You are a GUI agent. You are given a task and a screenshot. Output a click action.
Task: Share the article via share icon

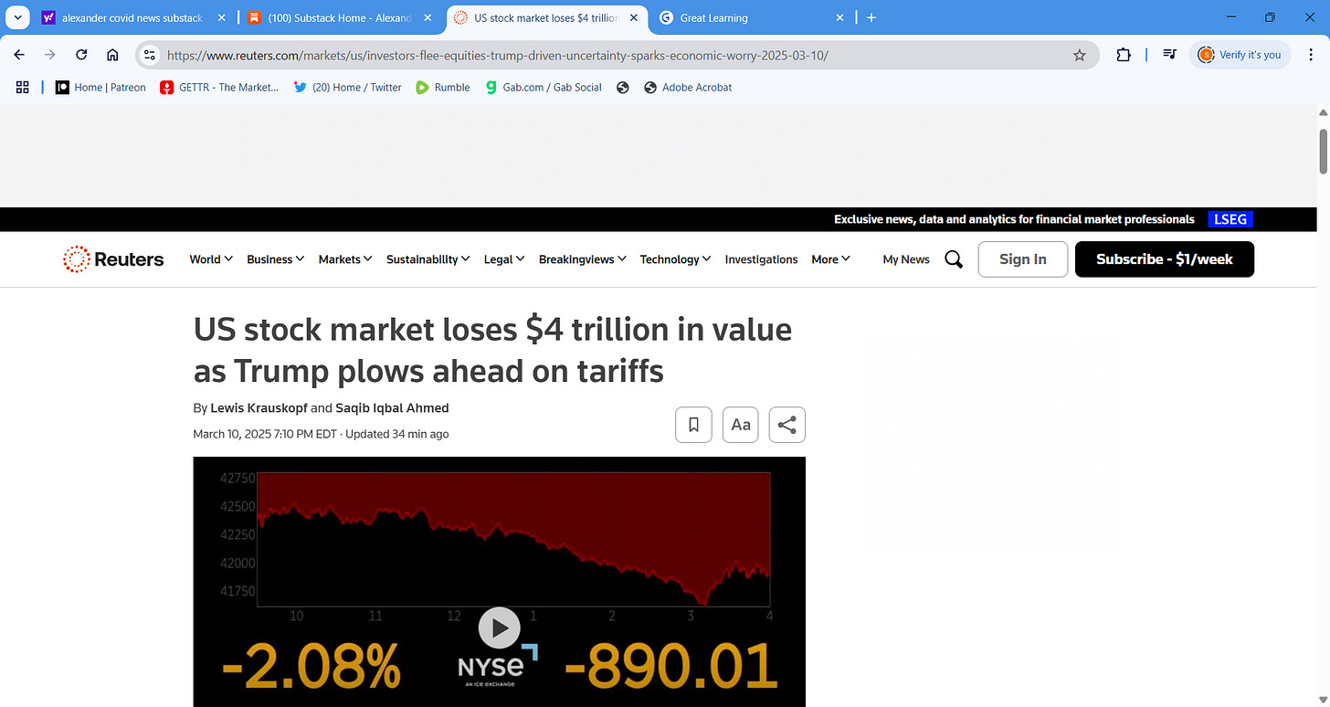(x=787, y=425)
